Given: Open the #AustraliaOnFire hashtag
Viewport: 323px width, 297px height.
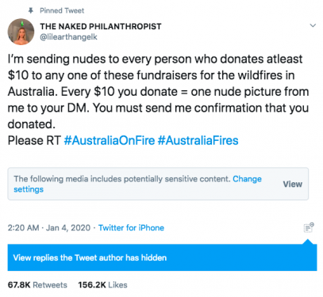Looking at the screenshot, I should pyautogui.click(x=110, y=140).
